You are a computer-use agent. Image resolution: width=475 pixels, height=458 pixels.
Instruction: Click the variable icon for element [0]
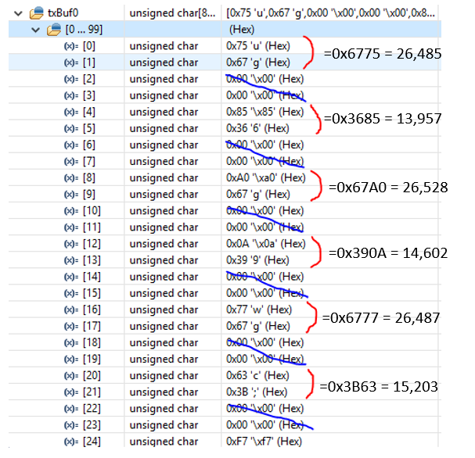pos(71,46)
